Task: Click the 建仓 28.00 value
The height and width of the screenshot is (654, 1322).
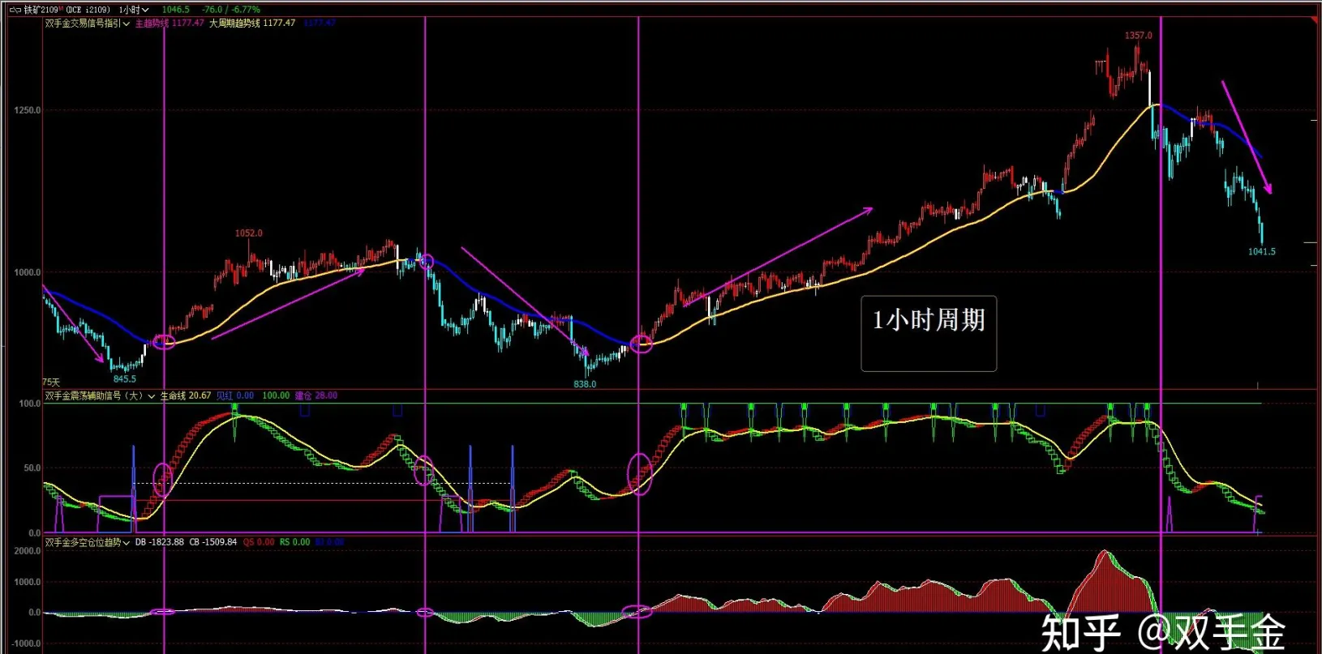Action: click(x=316, y=395)
